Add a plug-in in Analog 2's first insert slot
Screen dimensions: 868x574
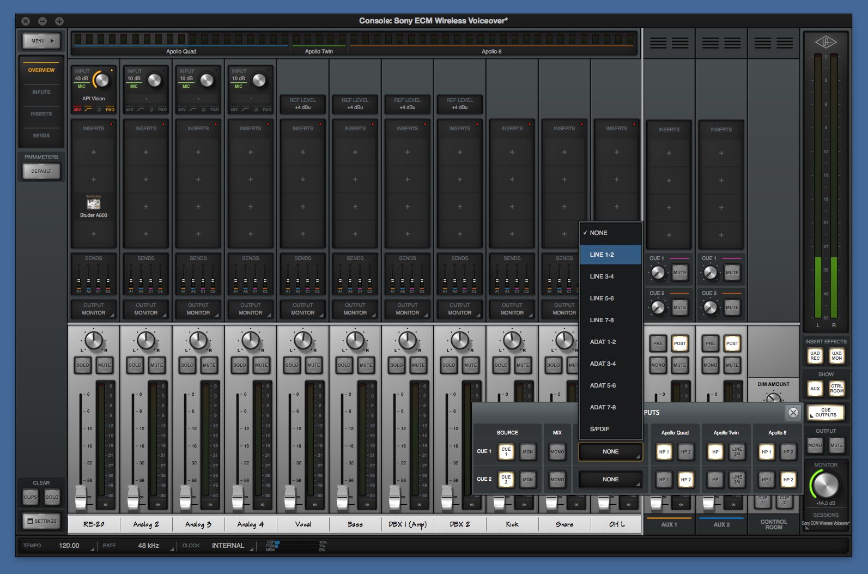point(146,152)
